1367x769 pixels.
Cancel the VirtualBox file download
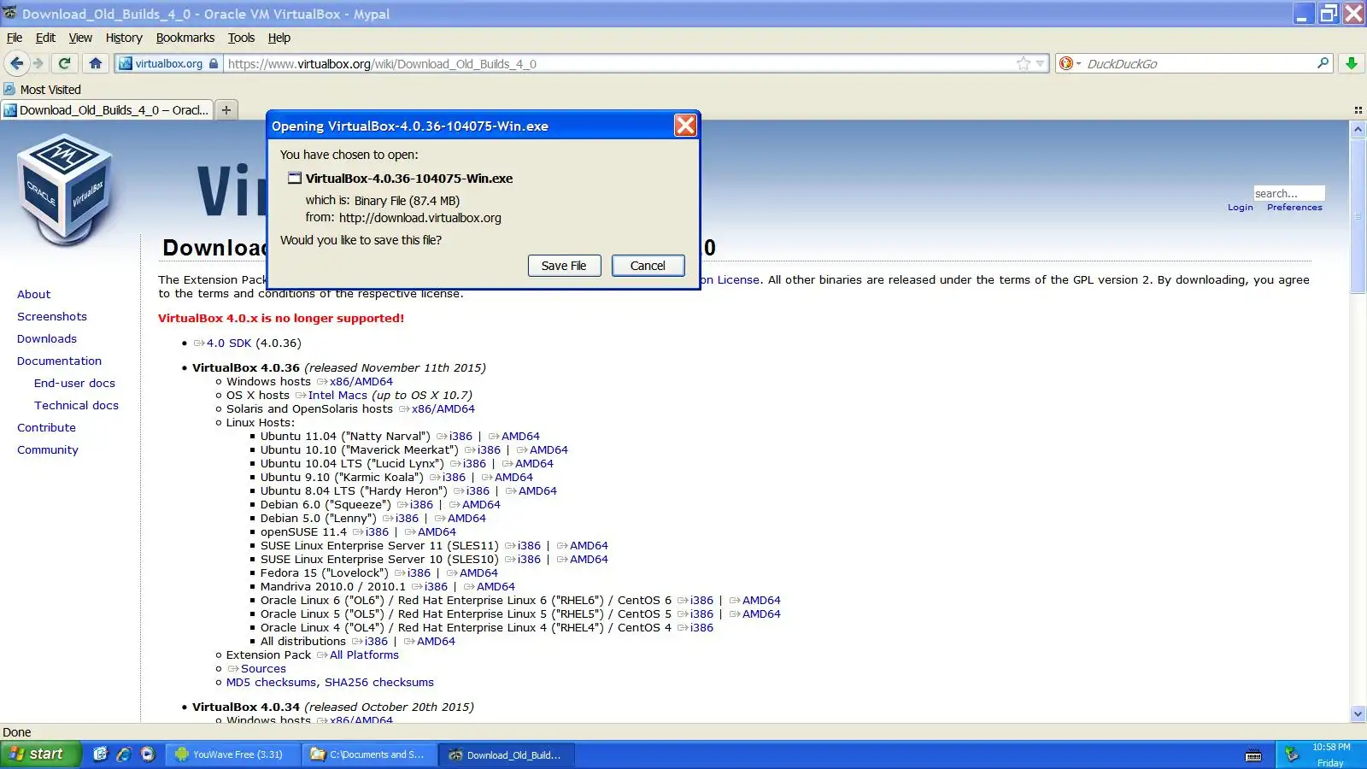[x=648, y=266]
